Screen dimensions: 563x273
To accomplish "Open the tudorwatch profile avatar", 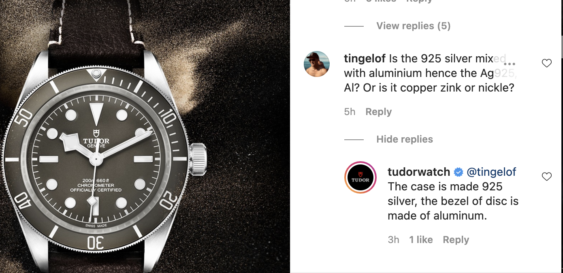I will (x=360, y=177).
